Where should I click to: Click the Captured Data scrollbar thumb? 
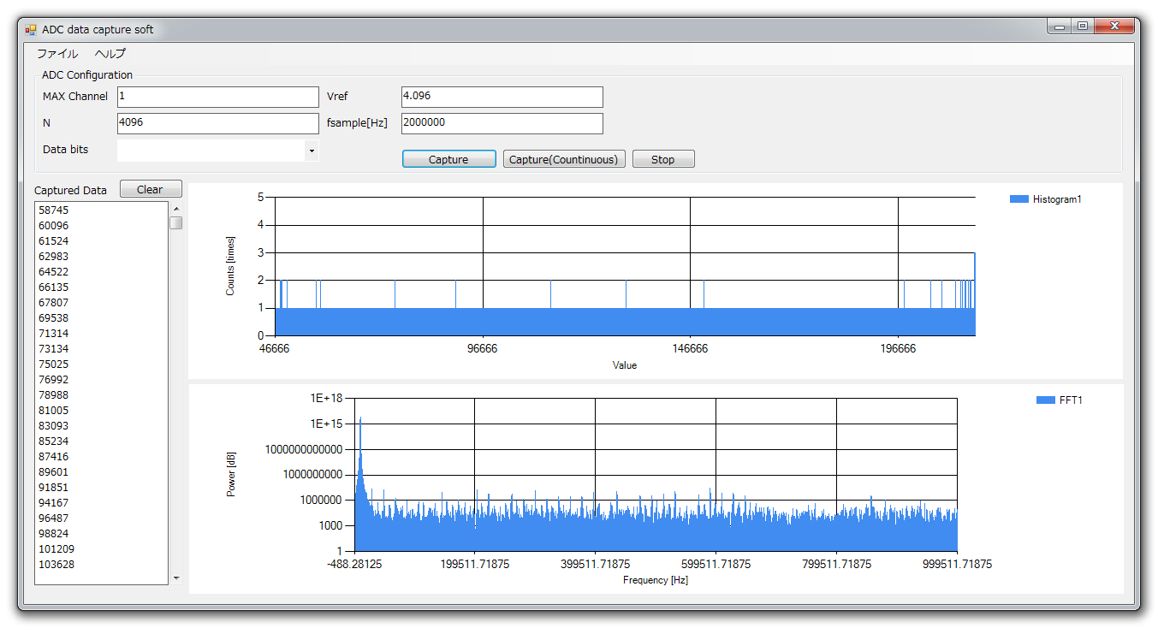point(175,223)
